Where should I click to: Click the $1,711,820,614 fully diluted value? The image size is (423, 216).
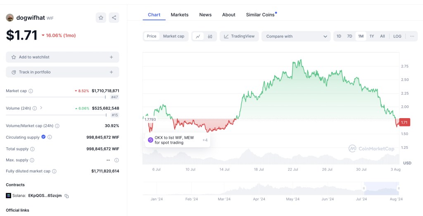(105, 171)
